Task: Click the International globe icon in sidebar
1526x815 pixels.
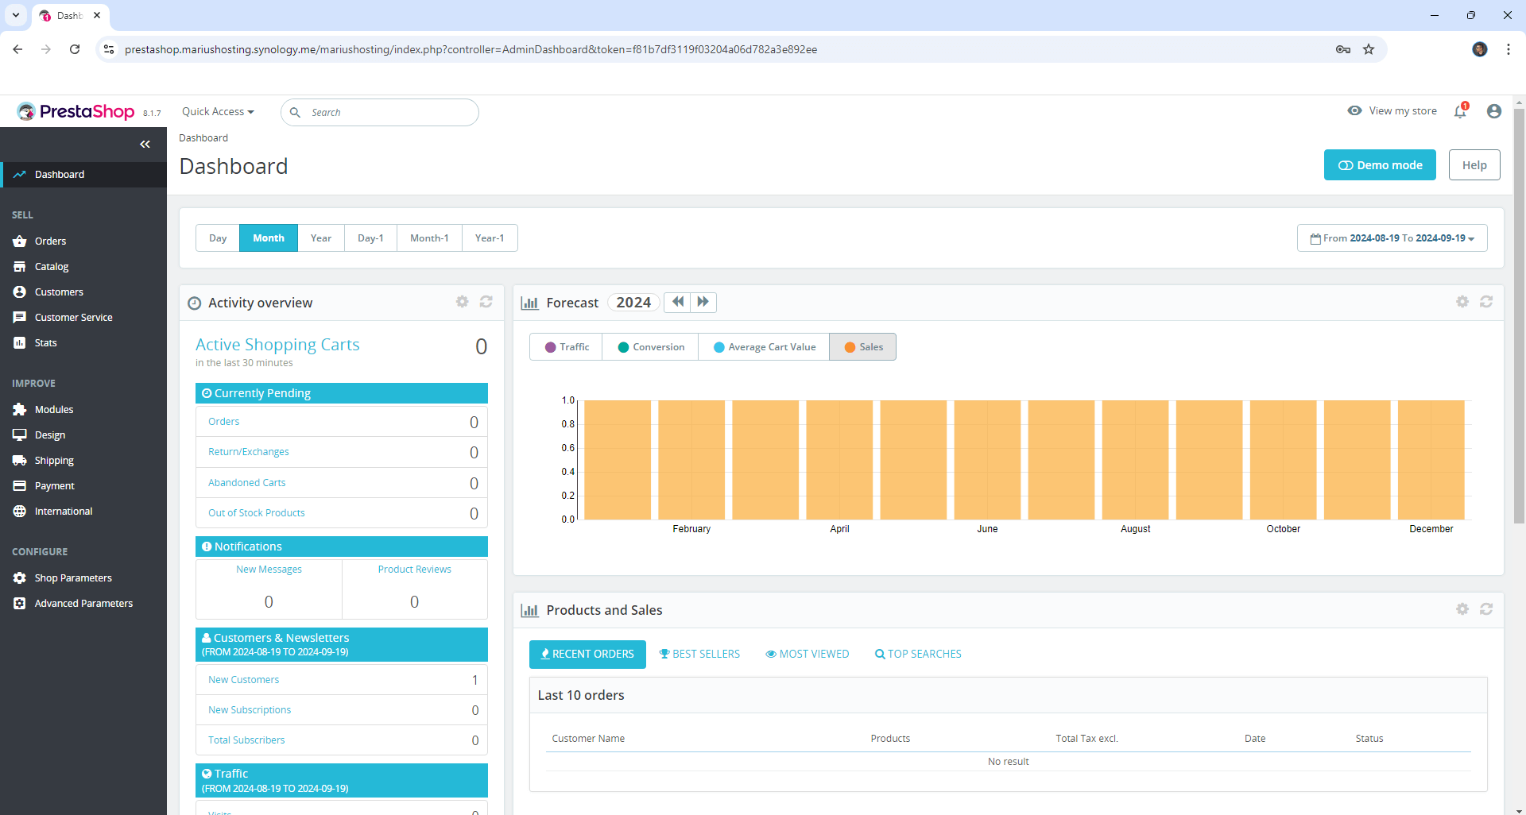Action: click(20, 511)
